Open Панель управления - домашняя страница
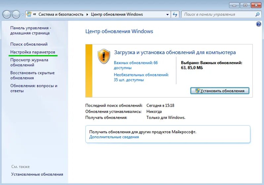 pos(31,31)
